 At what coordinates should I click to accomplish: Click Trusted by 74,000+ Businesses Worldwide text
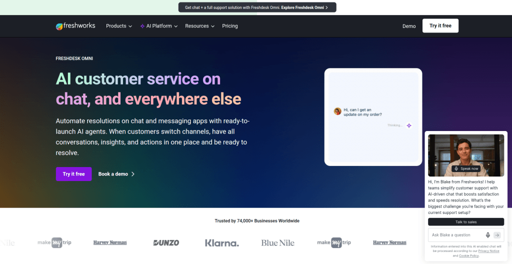(257, 221)
